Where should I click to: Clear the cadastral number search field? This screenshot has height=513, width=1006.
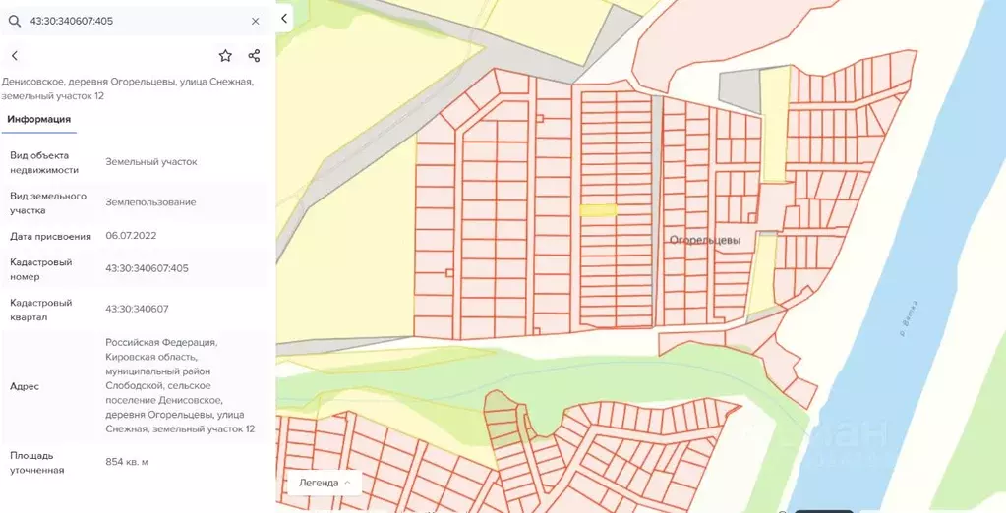tap(256, 22)
